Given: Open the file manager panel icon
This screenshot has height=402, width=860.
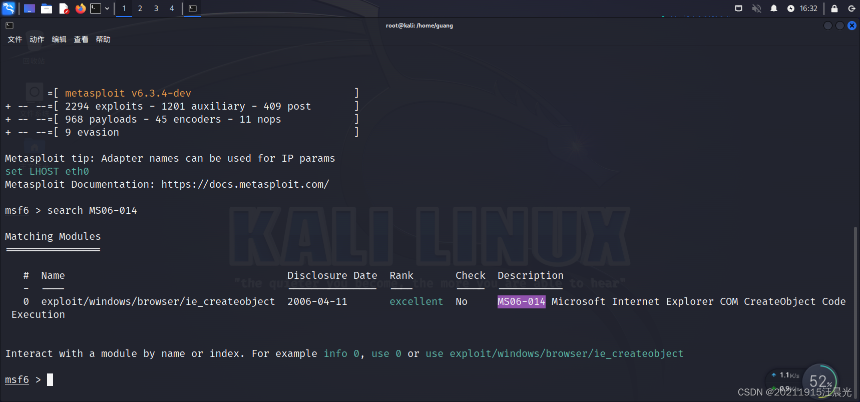Looking at the screenshot, I should pos(47,9).
